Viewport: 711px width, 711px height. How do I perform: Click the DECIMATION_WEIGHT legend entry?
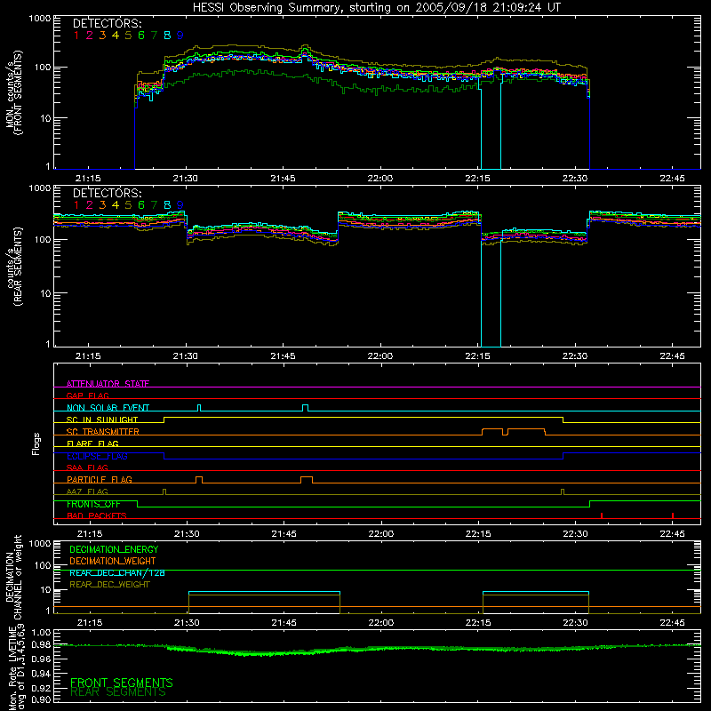(113, 561)
